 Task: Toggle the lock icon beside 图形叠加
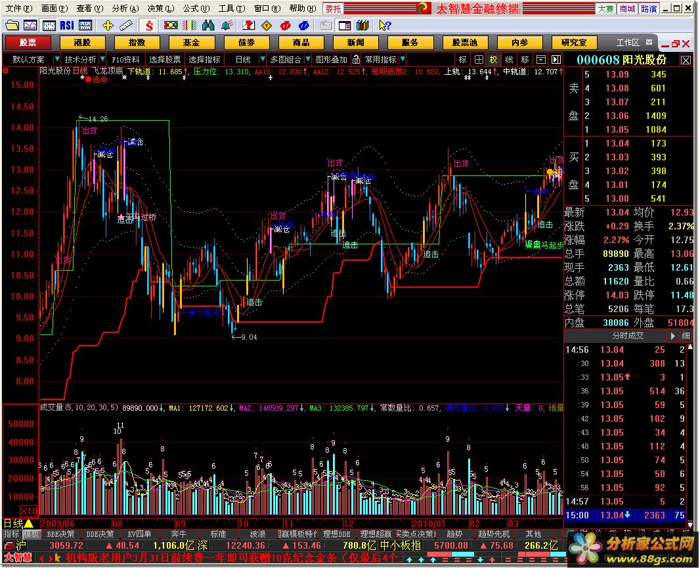[356, 59]
